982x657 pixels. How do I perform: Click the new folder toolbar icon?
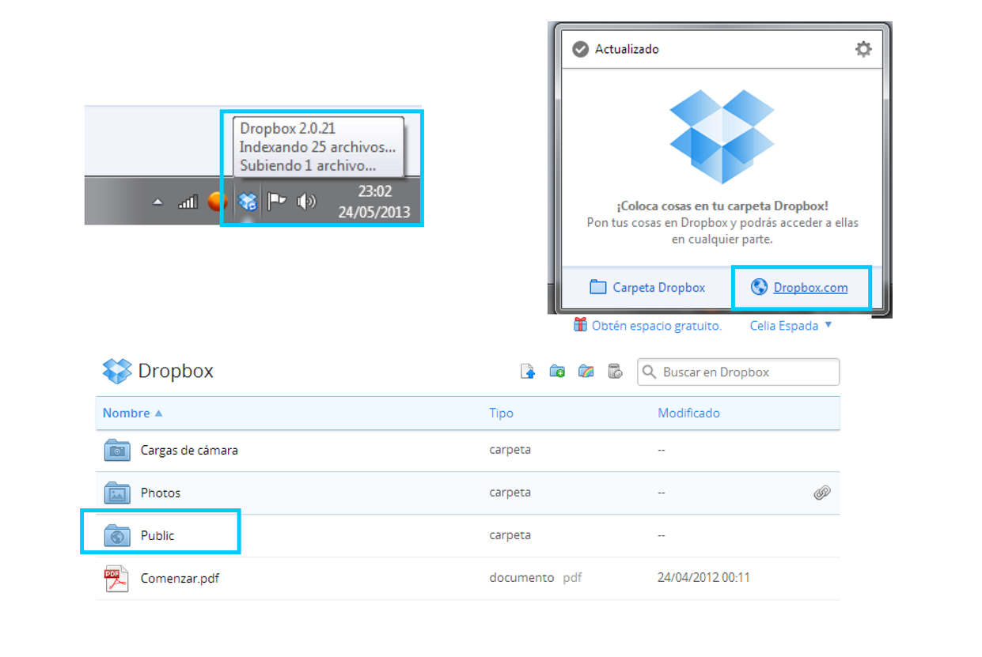pos(557,371)
